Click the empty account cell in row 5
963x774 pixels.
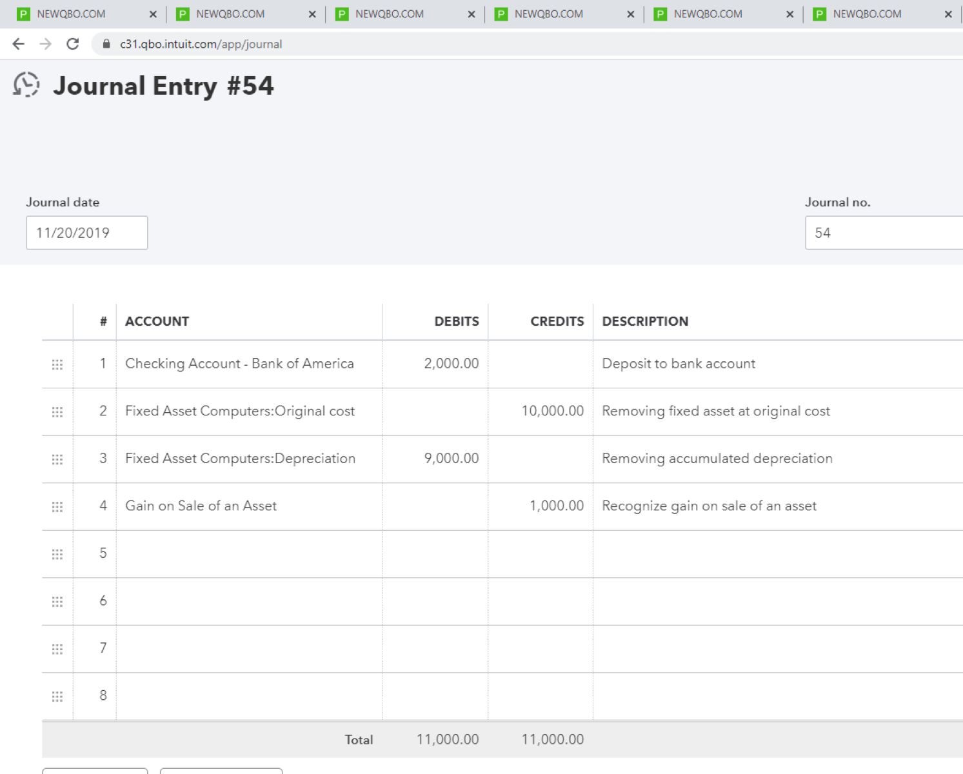point(249,553)
